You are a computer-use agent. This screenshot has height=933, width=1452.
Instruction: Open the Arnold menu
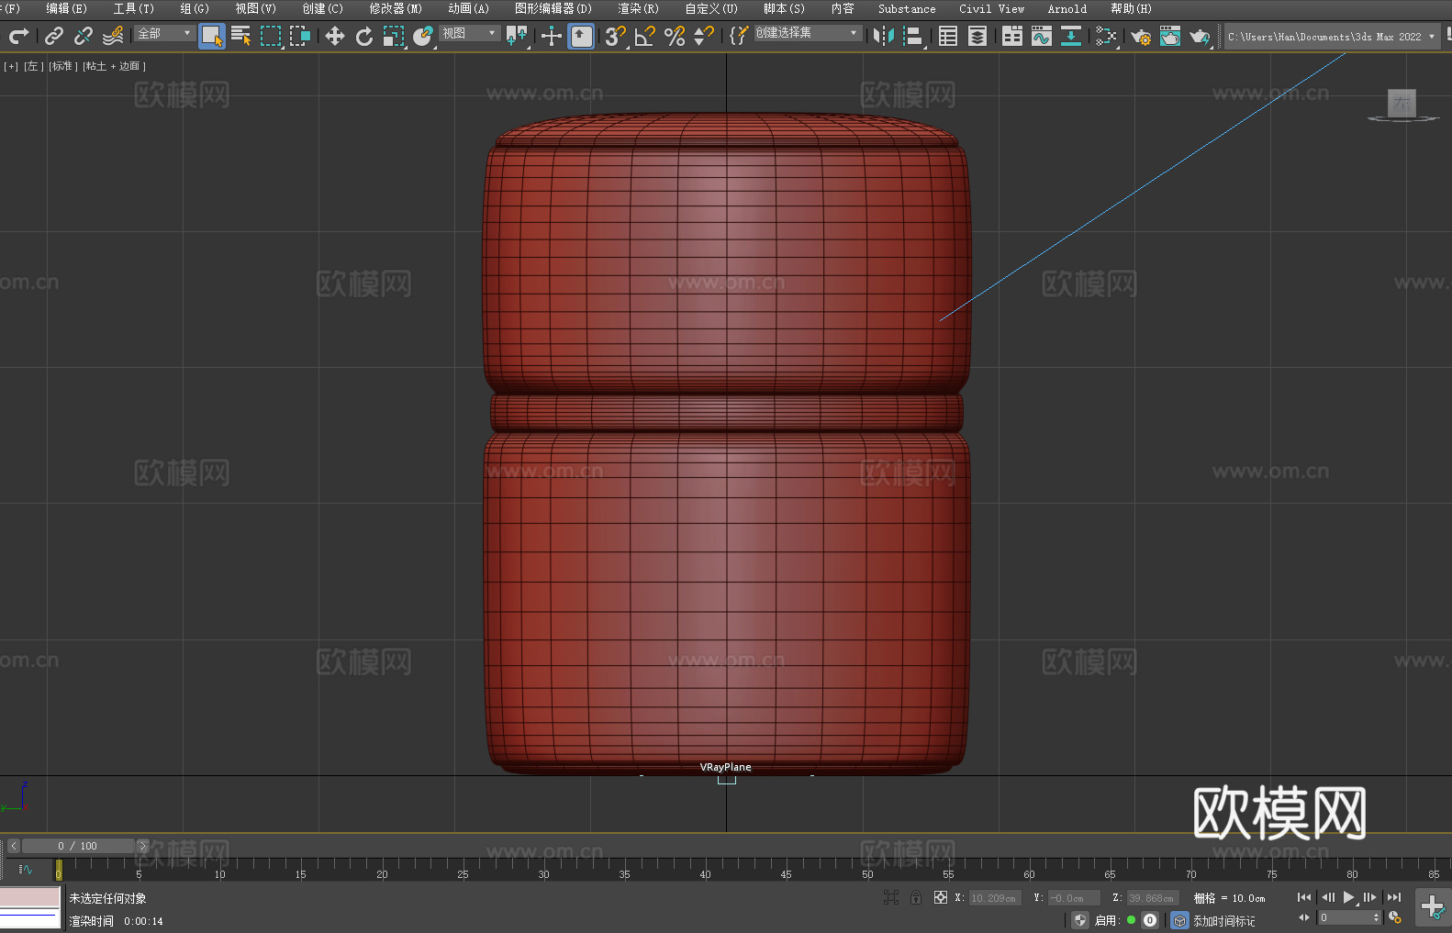pos(1067,8)
